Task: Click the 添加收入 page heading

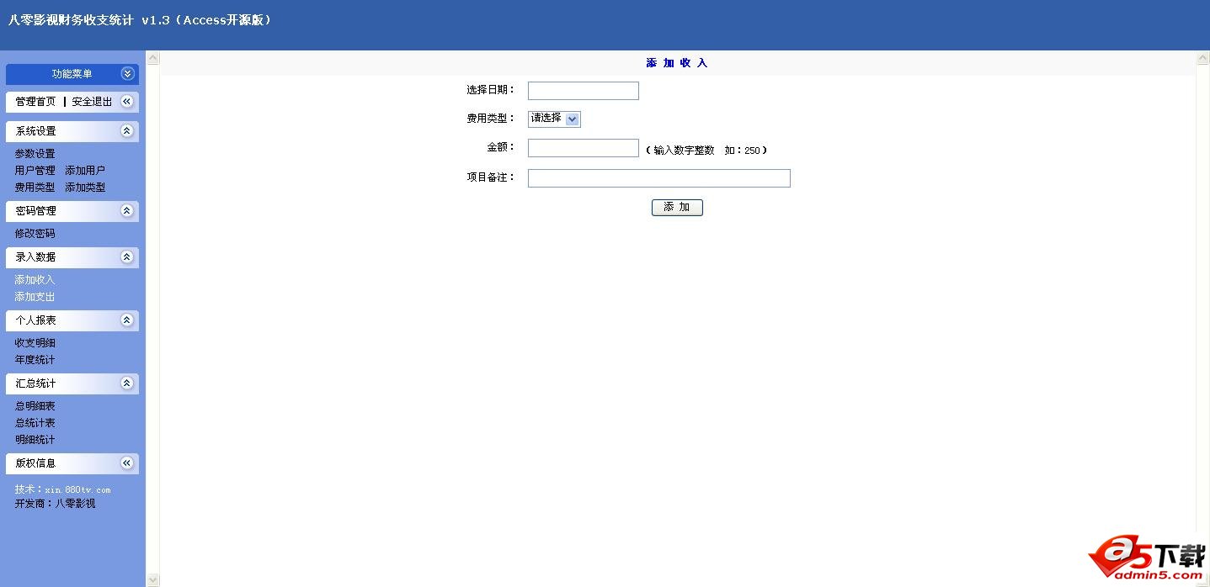Action: (677, 63)
